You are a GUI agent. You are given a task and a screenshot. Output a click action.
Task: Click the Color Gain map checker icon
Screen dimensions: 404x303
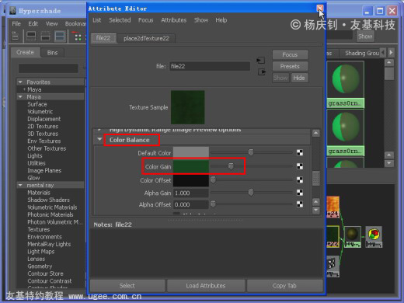(x=300, y=166)
